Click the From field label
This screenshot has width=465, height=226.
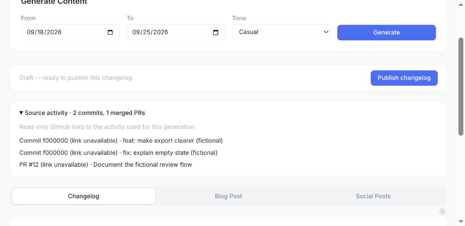[28, 18]
